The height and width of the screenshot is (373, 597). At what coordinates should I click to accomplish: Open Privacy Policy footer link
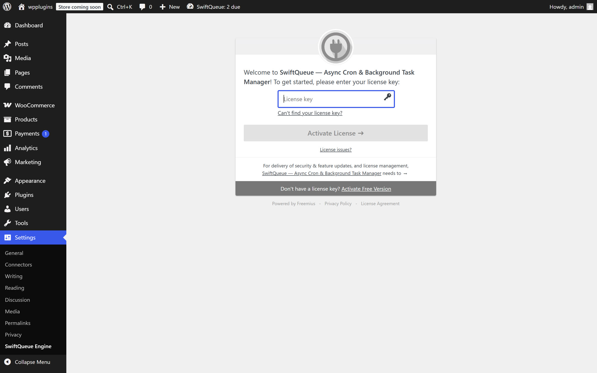338,203
